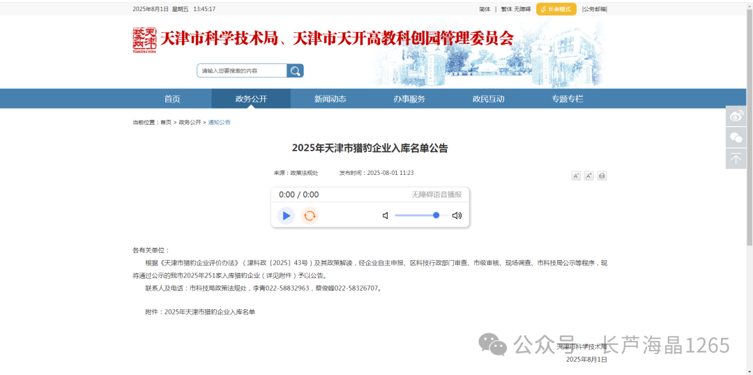Click the search input field
Screen dimensions: 753x375
(x=241, y=70)
